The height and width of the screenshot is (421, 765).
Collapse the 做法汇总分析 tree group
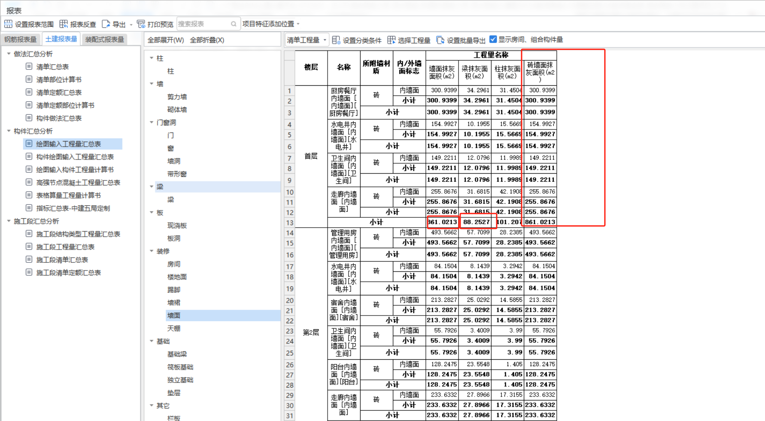[x=9, y=54]
